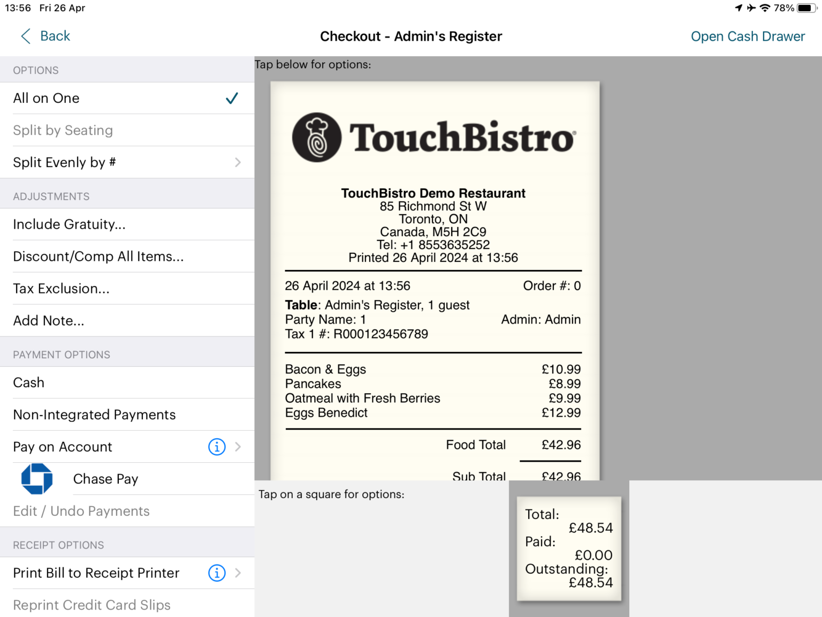Tap the outstanding total square for options
Image resolution: width=822 pixels, height=617 pixels.
click(x=569, y=549)
